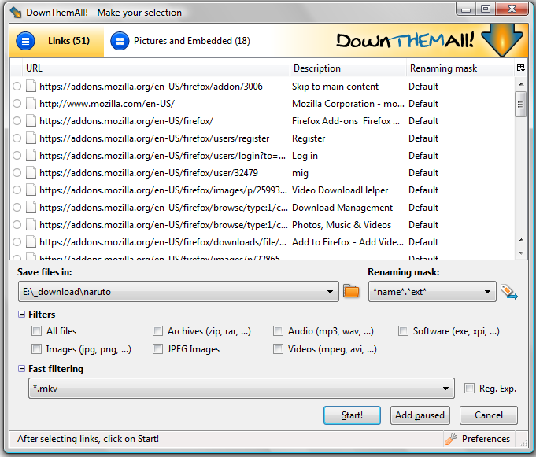This screenshot has width=536, height=457.
Task: Select radio button for Add to Firefox row
Action: point(17,241)
